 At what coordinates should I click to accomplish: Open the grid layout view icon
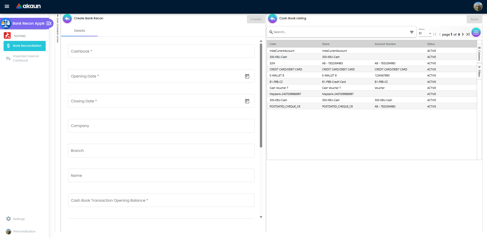[x=476, y=32]
